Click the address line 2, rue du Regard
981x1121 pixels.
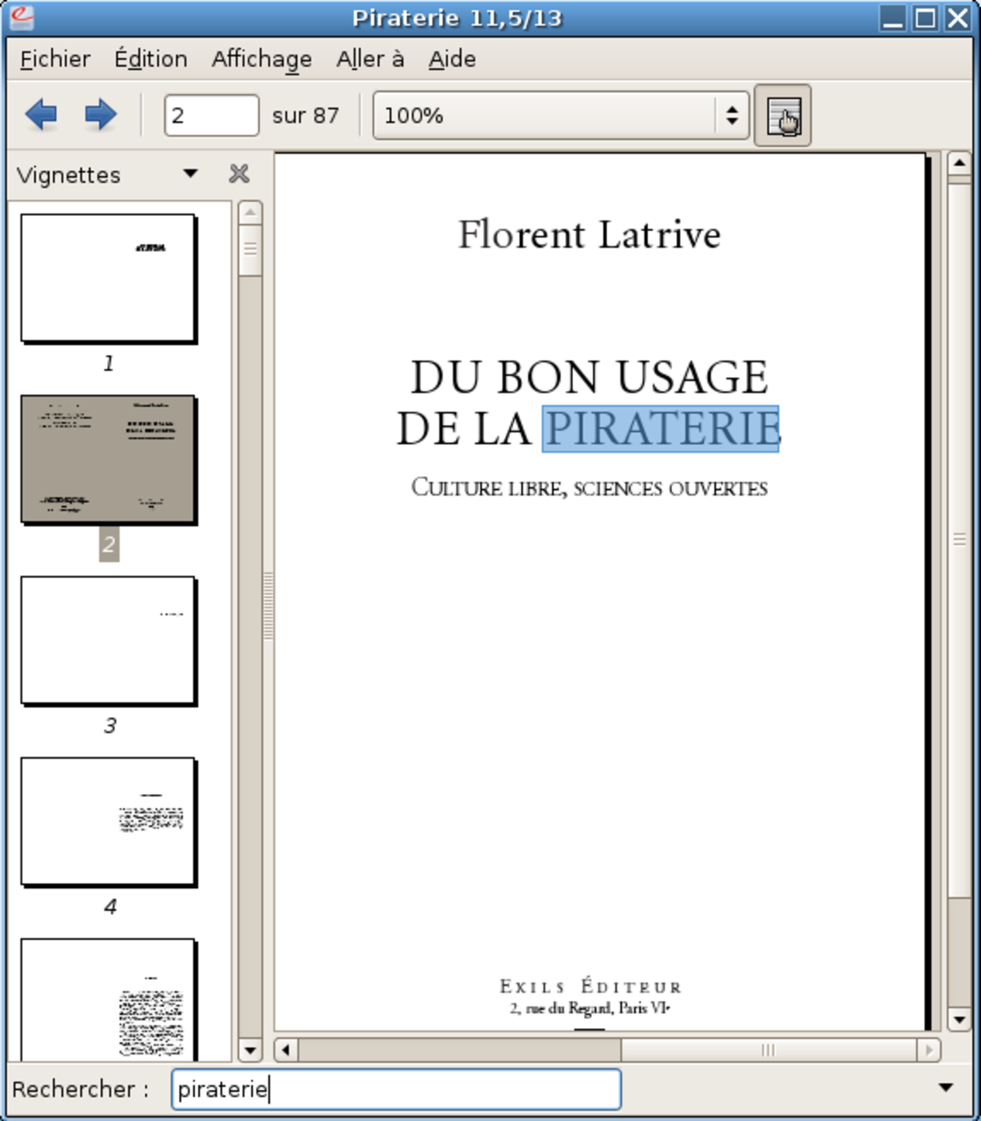[x=589, y=1008]
